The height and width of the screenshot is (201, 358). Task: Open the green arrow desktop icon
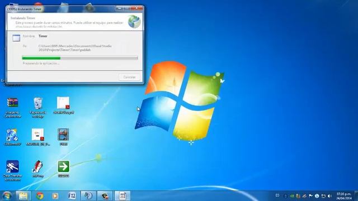[x=63, y=169]
